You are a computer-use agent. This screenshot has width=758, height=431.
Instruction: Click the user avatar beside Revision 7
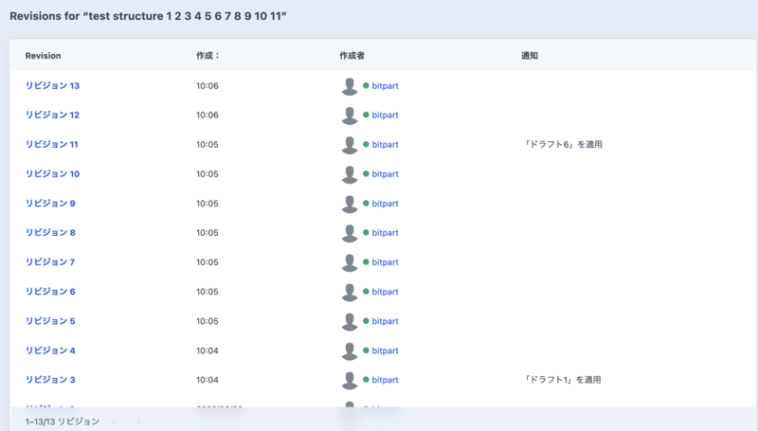point(350,262)
